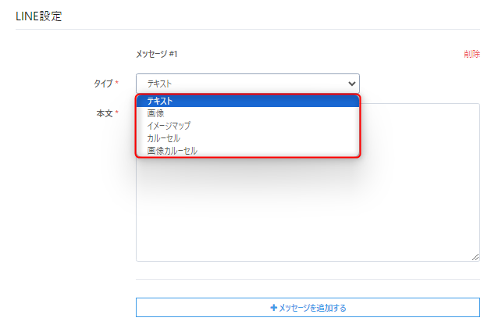Click the red asterisk next to タイプ
The width and height of the screenshot is (491, 332).
tap(117, 84)
